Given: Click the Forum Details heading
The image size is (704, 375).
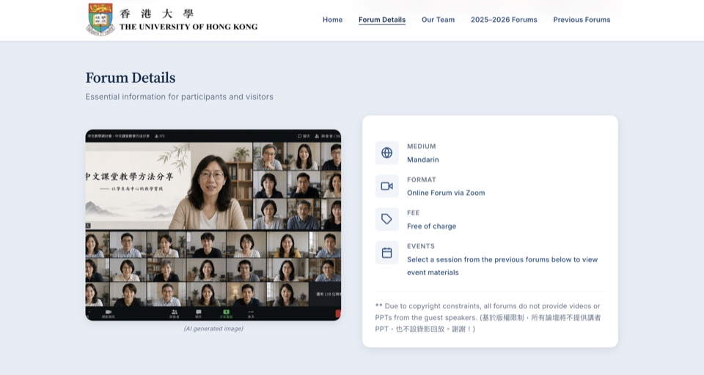Looking at the screenshot, I should 131,78.
